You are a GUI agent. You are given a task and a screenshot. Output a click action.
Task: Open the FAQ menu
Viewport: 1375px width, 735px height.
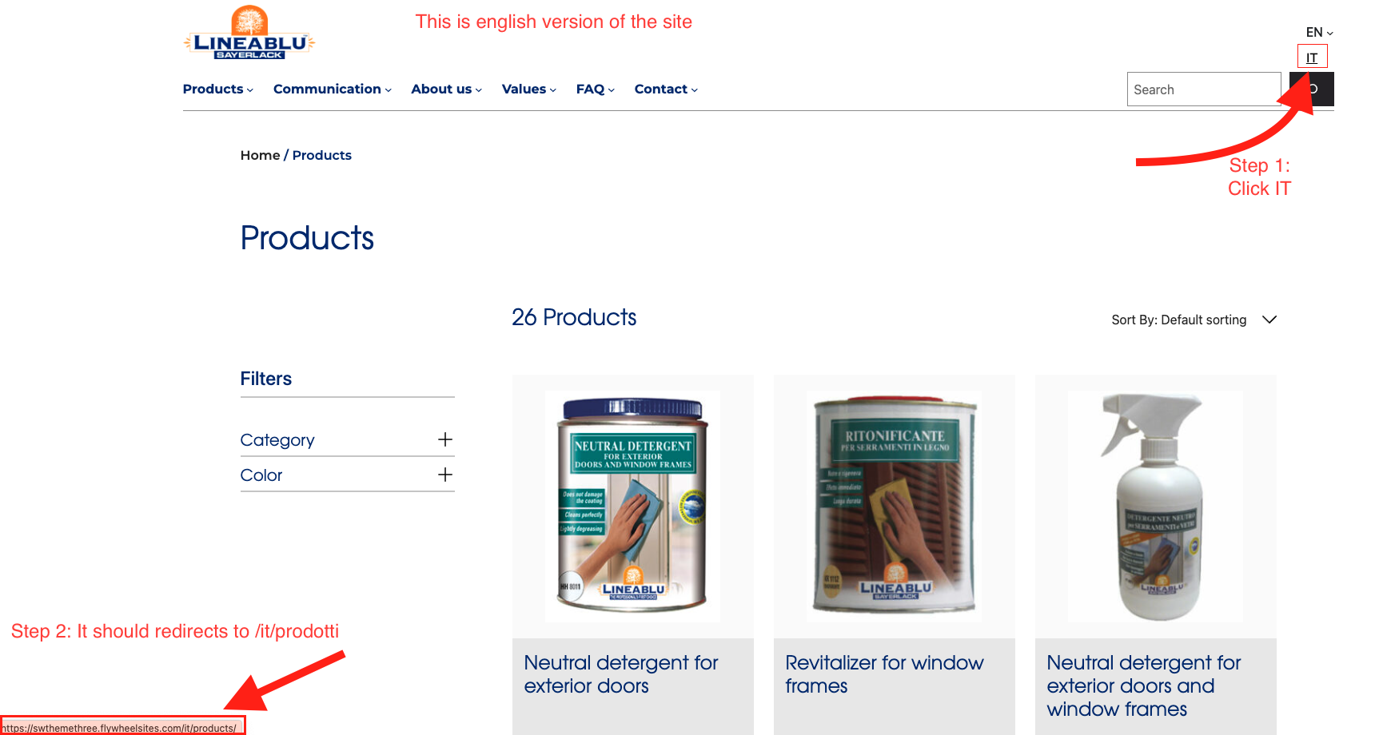(596, 89)
